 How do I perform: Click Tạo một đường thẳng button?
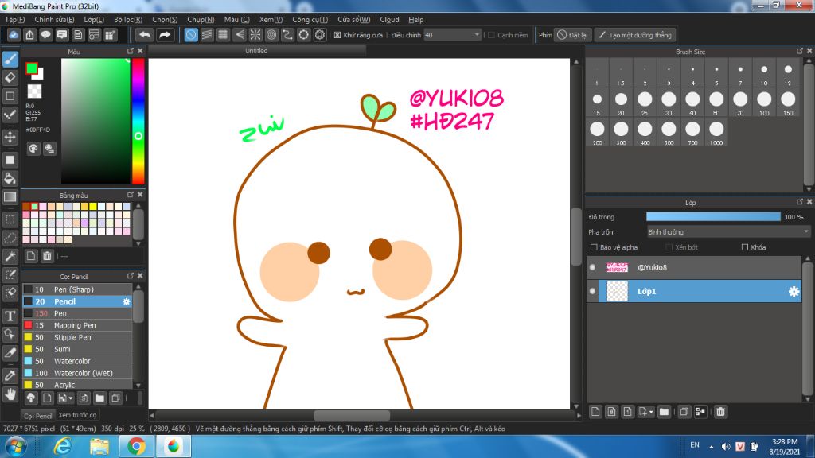tap(635, 35)
